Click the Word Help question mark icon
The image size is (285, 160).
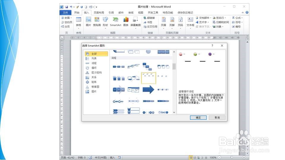(x=247, y=12)
